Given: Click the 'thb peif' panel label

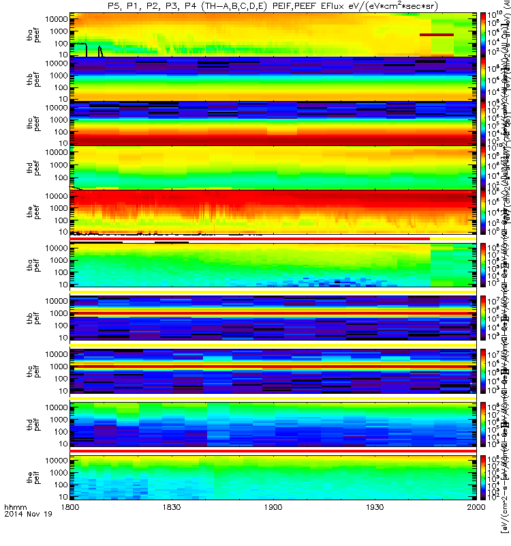Looking at the screenshot, I should pyautogui.click(x=33, y=318).
